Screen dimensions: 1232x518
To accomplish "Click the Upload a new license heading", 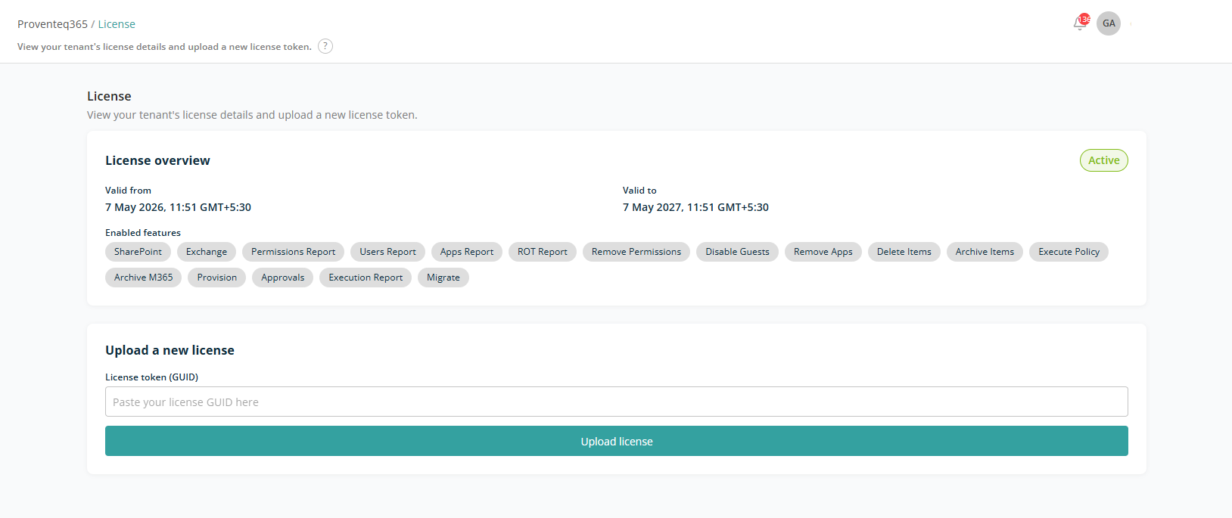I will point(170,350).
